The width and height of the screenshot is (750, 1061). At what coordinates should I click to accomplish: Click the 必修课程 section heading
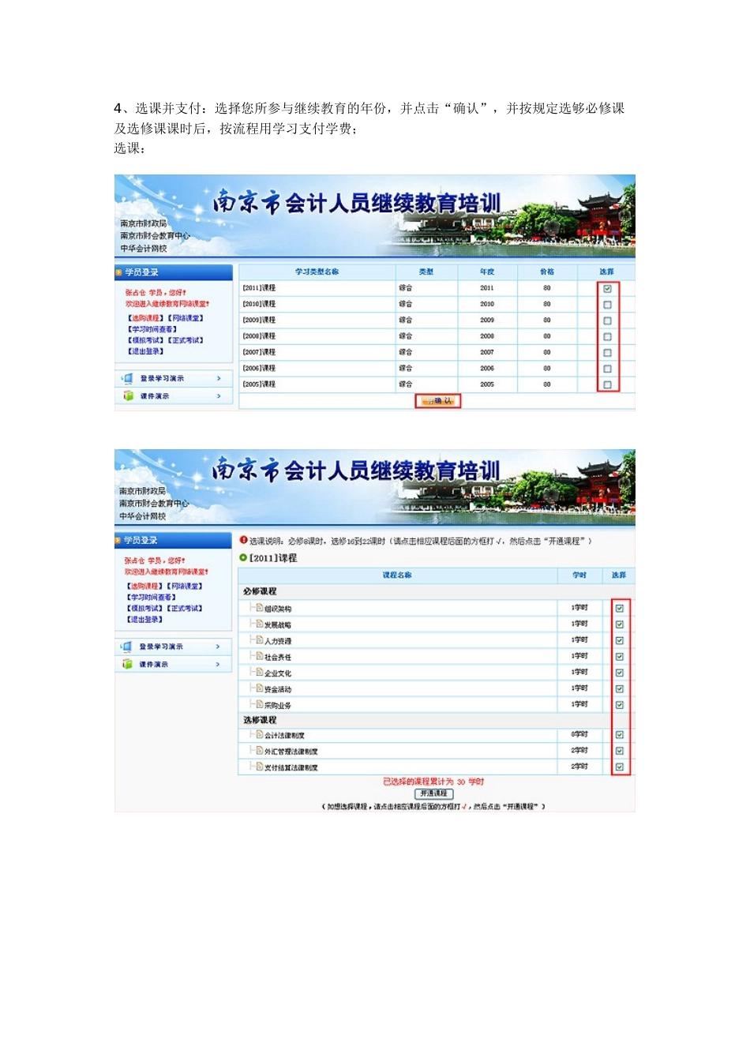pos(260,591)
